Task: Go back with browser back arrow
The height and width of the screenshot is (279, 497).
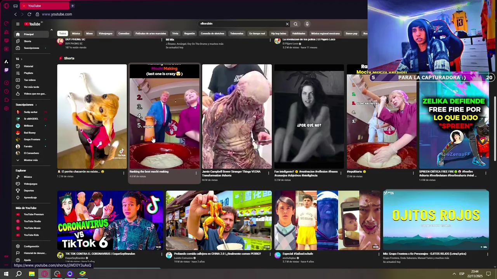Action: pyautogui.click(x=16, y=14)
